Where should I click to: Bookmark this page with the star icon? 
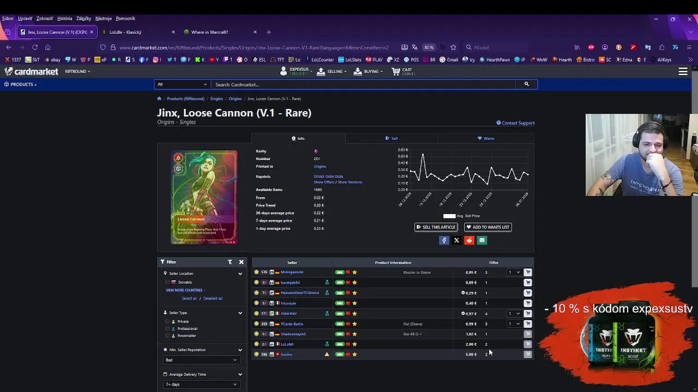click(454, 47)
